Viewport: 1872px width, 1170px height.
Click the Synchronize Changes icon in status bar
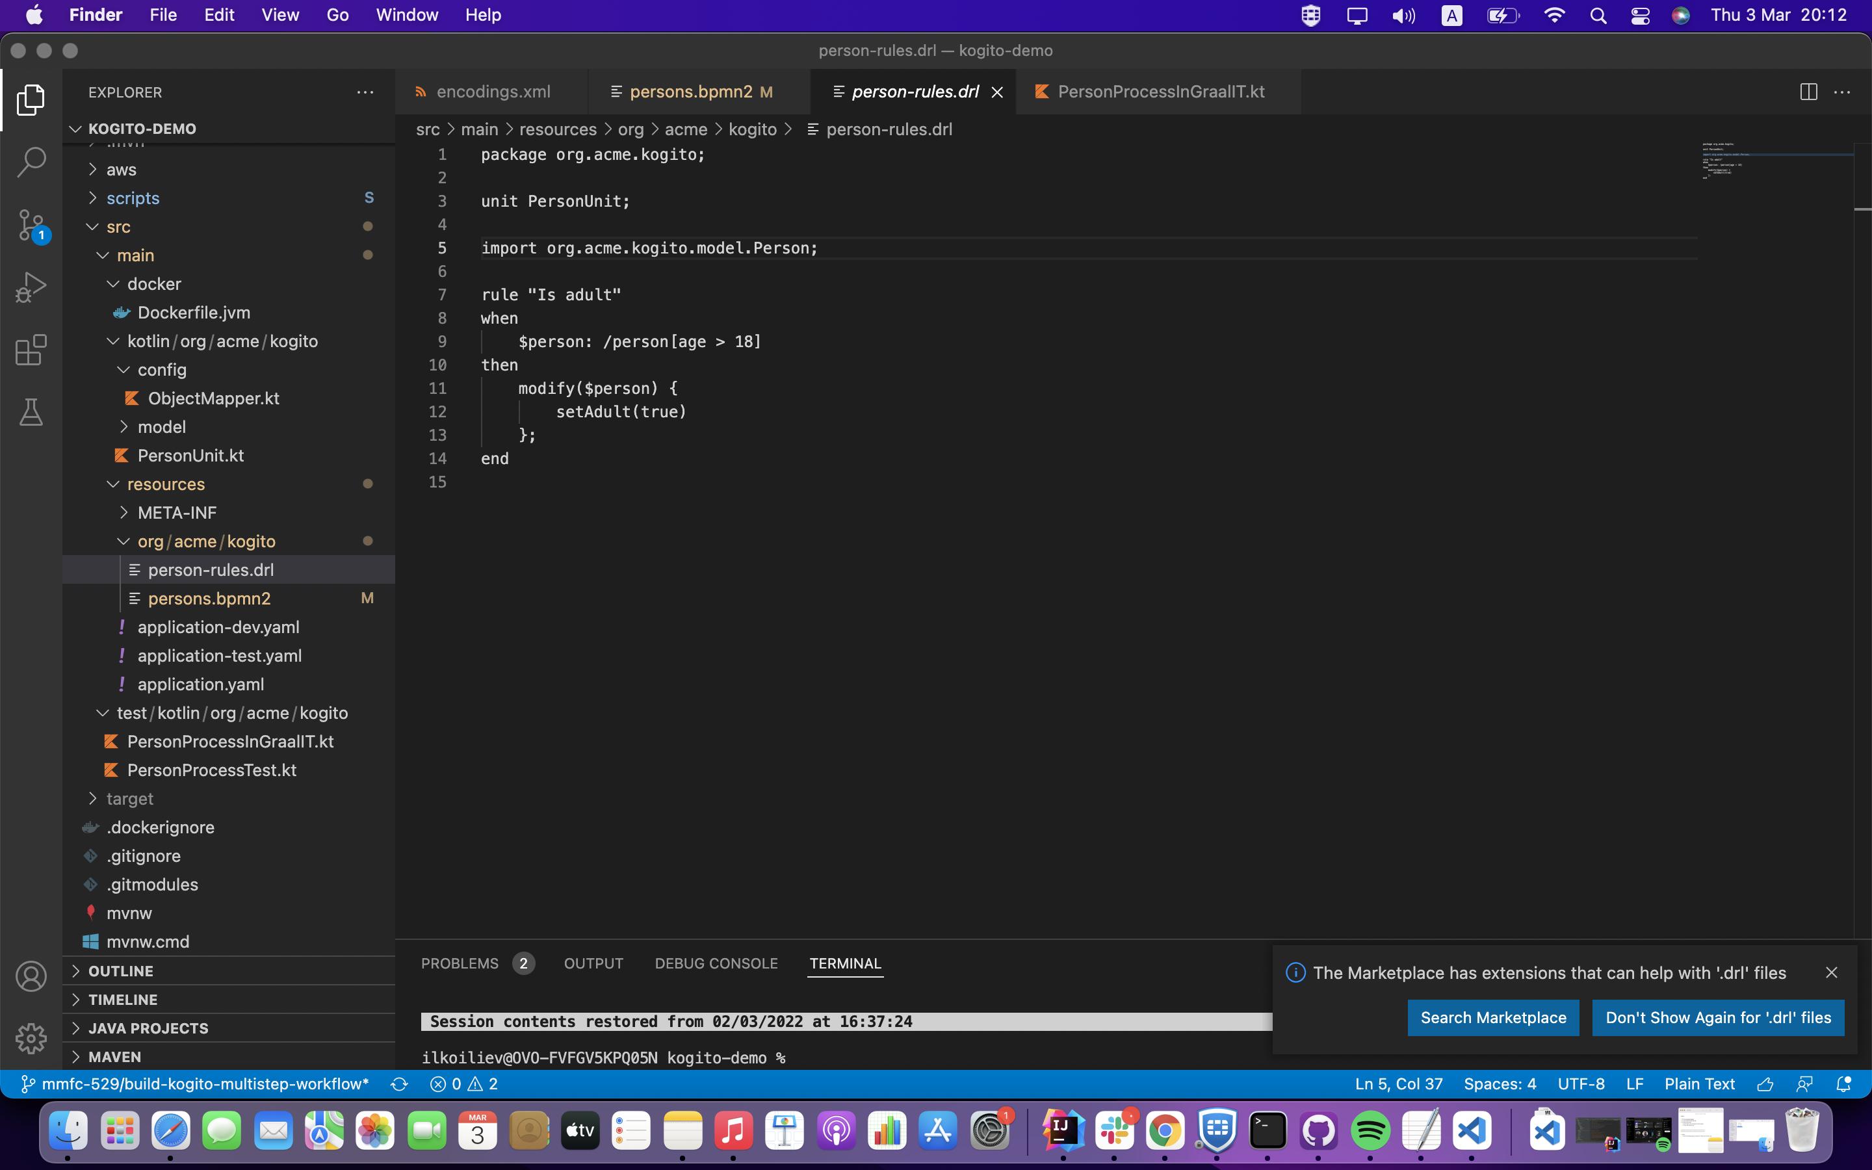399,1084
